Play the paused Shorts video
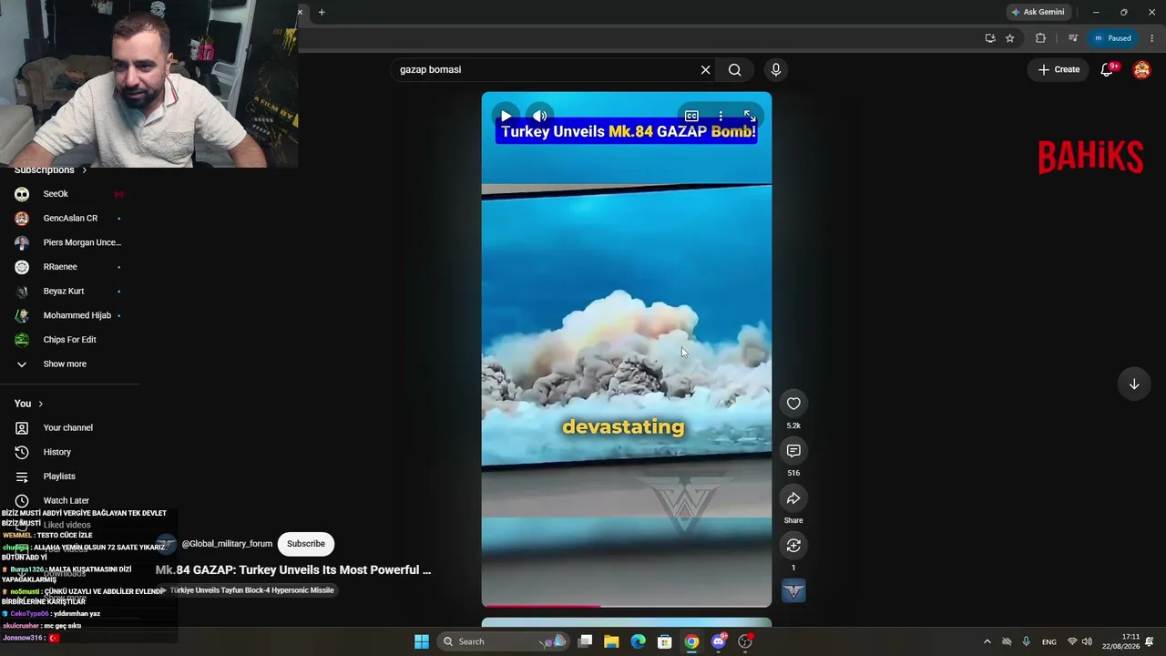 (506, 117)
